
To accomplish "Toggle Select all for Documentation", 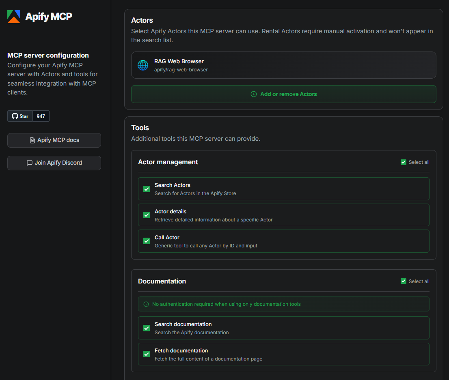I will pyautogui.click(x=403, y=281).
